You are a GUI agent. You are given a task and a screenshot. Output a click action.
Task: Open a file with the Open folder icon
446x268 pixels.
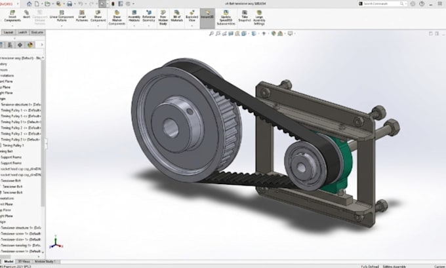point(47,4)
